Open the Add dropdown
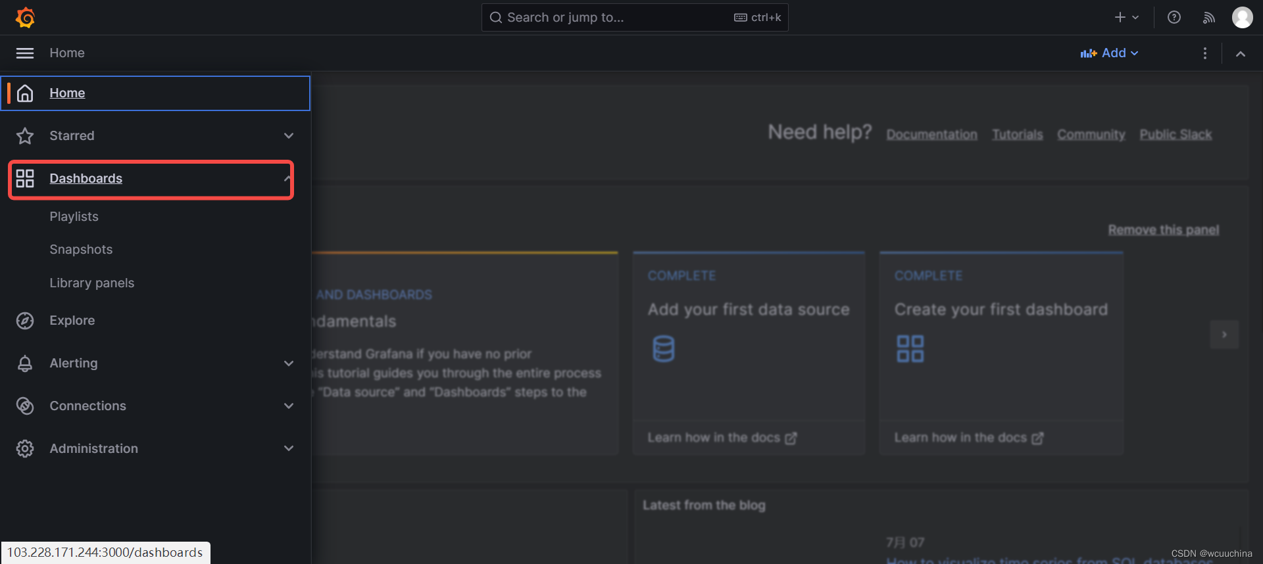Image resolution: width=1263 pixels, height=564 pixels. [x=1109, y=53]
